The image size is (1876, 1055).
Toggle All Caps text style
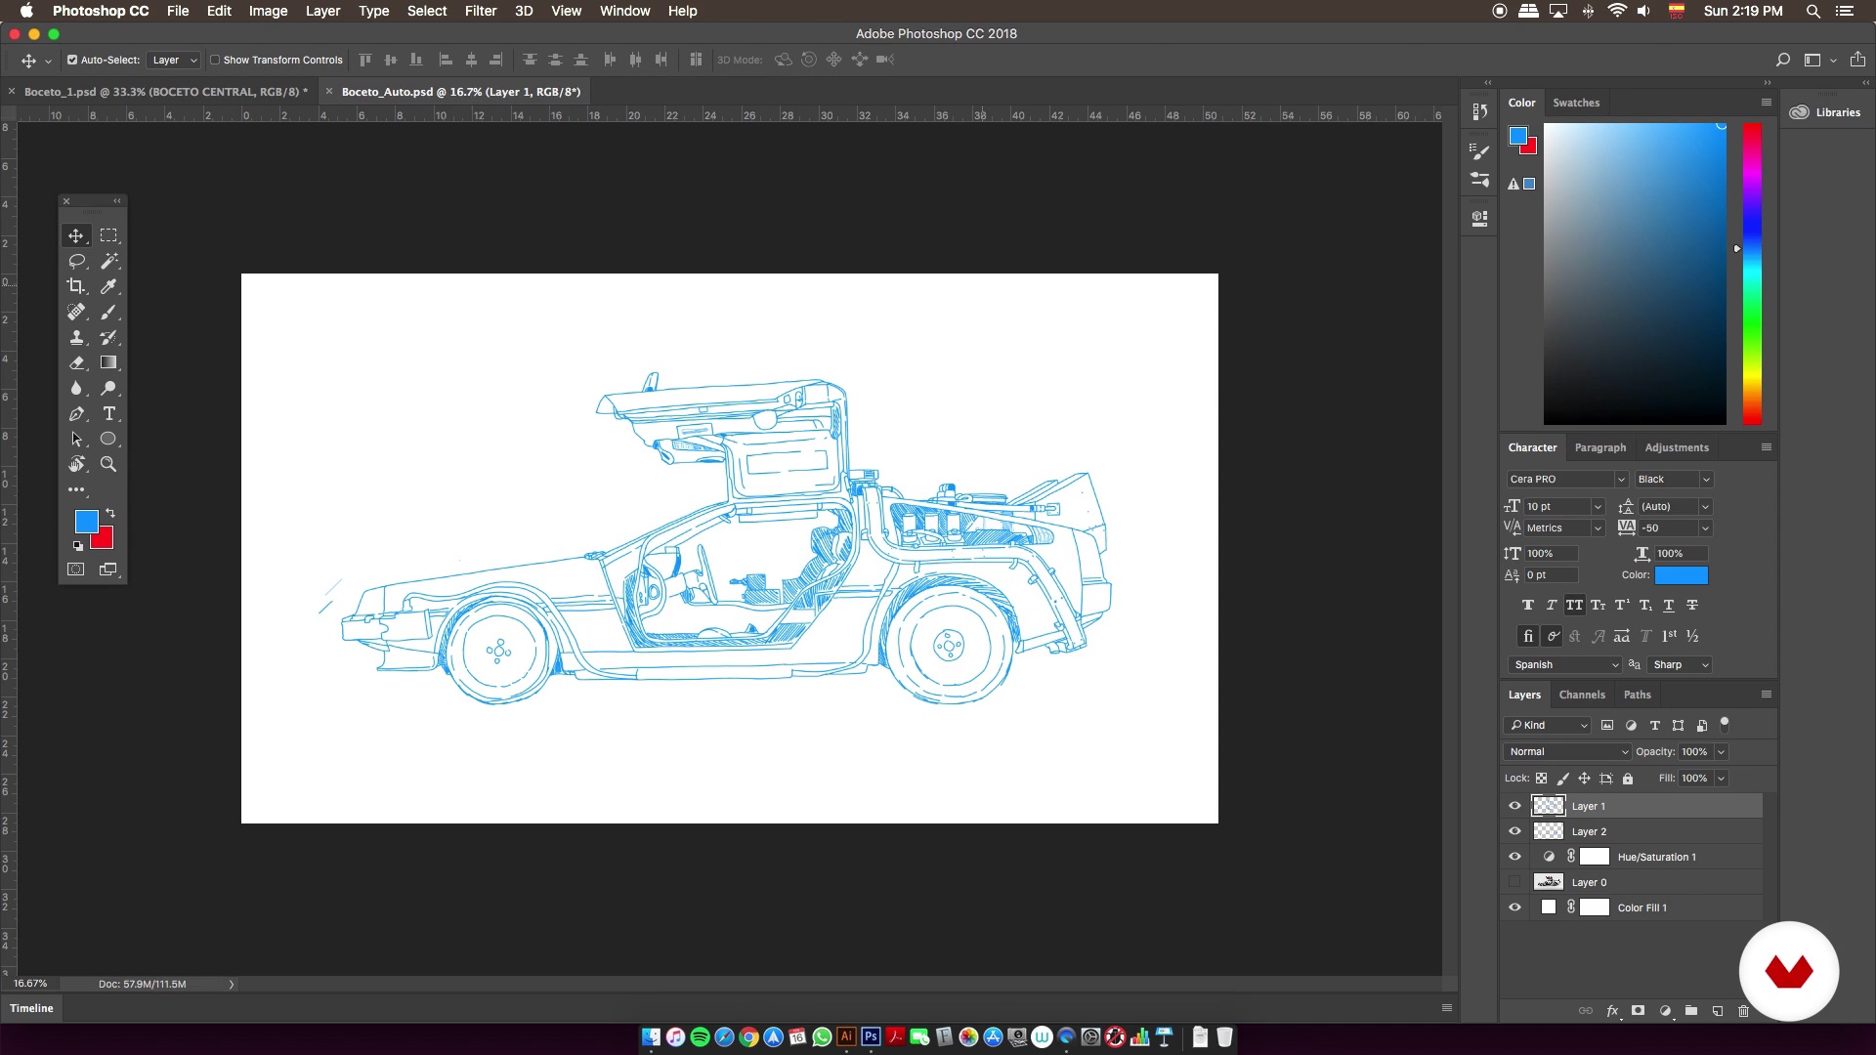point(1574,605)
